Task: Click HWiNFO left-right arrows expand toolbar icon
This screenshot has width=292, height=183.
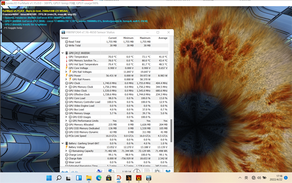Action: [65, 171]
